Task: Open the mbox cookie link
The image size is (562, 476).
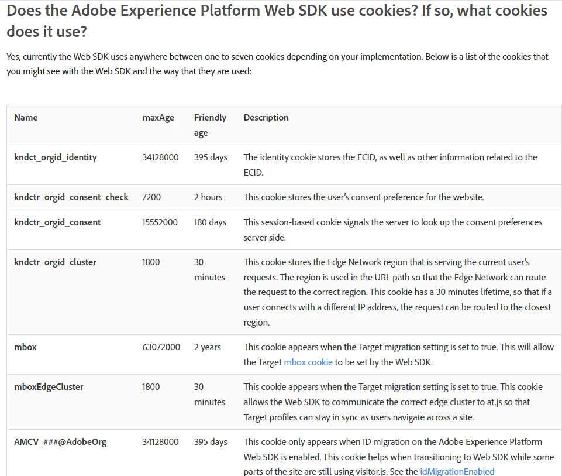Action: point(308,362)
